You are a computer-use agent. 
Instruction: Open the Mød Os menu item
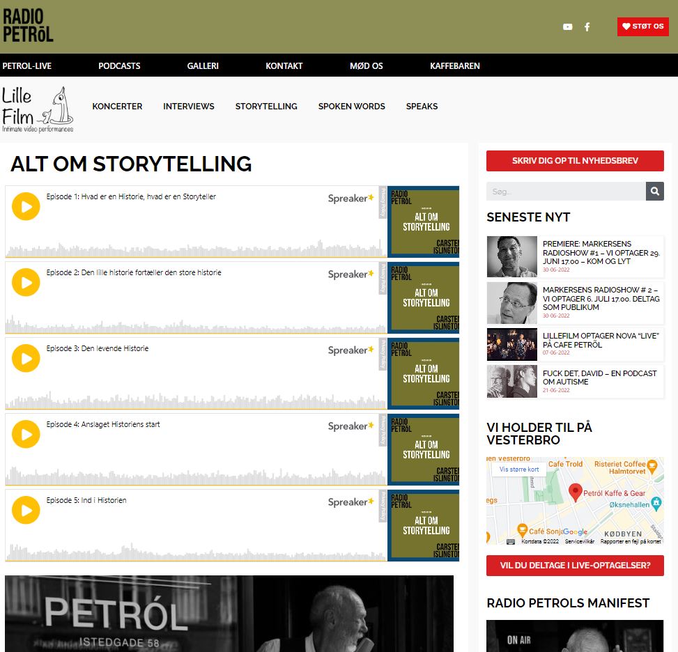click(x=367, y=65)
